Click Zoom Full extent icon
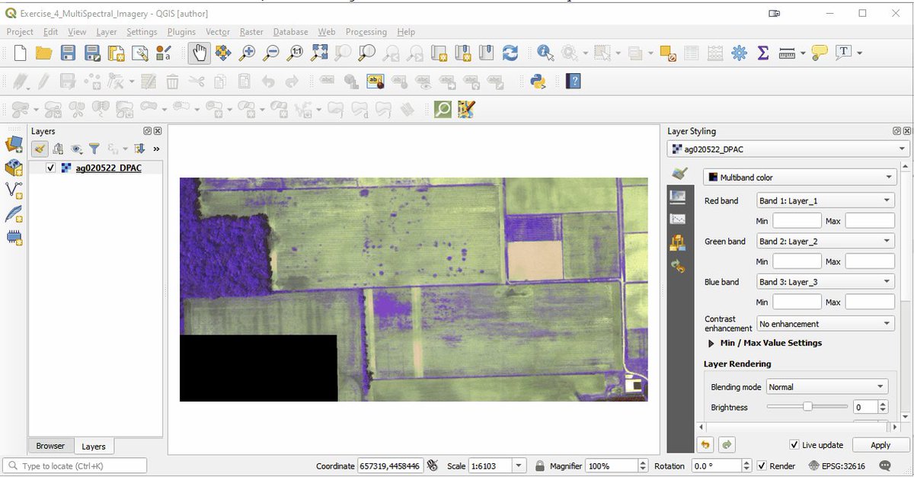 pyautogui.click(x=320, y=53)
